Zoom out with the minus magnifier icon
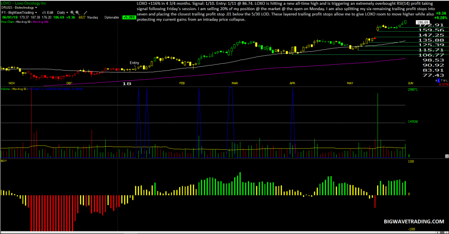 click(x=77, y=13)
